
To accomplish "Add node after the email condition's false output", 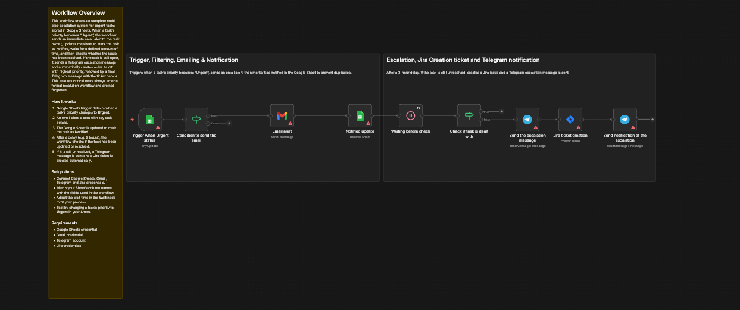I will (x=230, y=123).
